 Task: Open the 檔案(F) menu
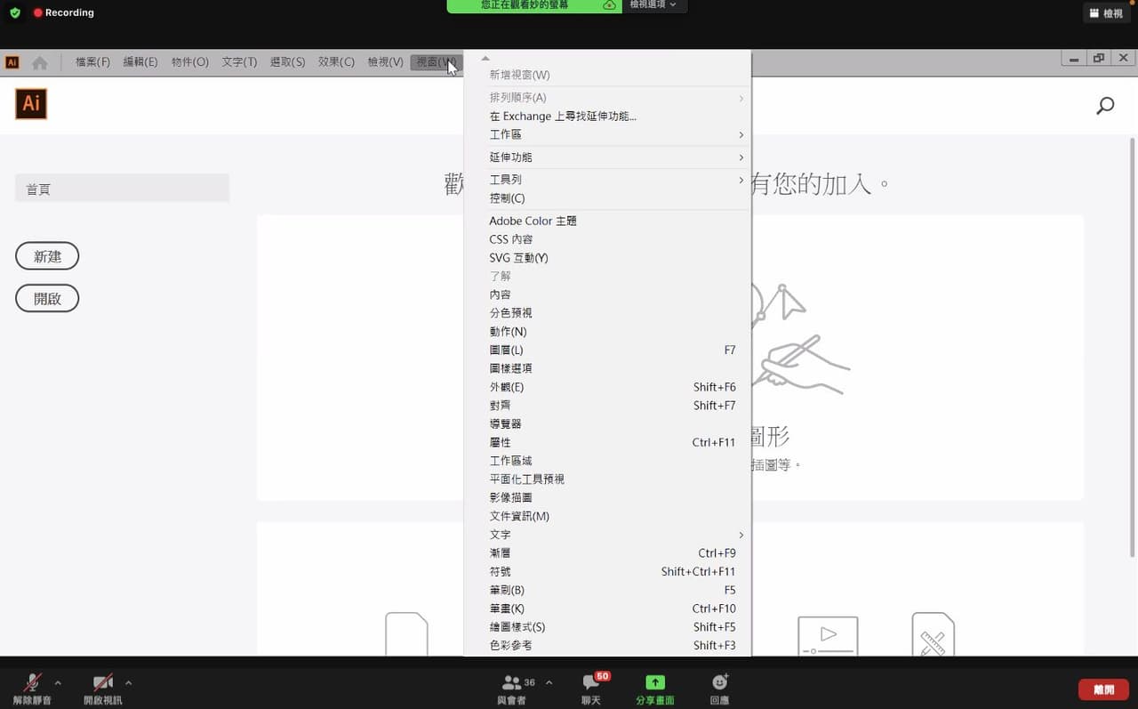pyautogui.click(x=92, y=62)
